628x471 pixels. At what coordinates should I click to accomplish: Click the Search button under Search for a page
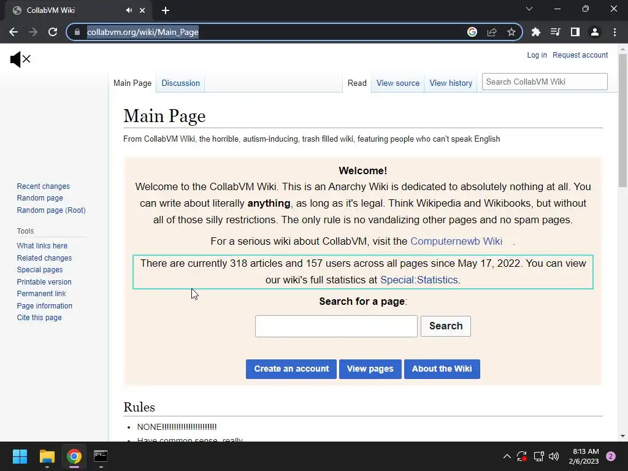point(446,326)
